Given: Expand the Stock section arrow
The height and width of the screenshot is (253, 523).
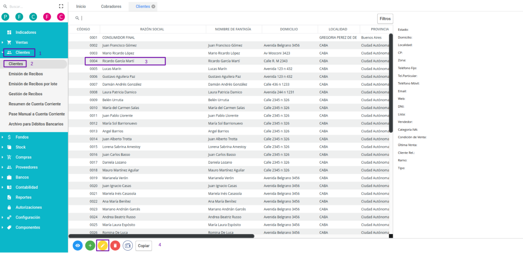Looking at the screenshot, I should click(2, 147).
